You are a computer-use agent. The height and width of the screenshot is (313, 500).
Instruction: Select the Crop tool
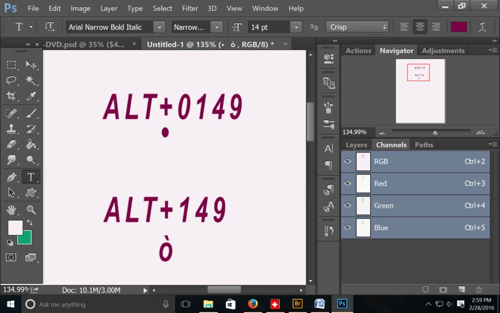point(12,96)
